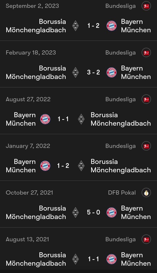Click Gladbach crest in January 7, 2022 match
157x273 pixels.
[x=81, y=166]
